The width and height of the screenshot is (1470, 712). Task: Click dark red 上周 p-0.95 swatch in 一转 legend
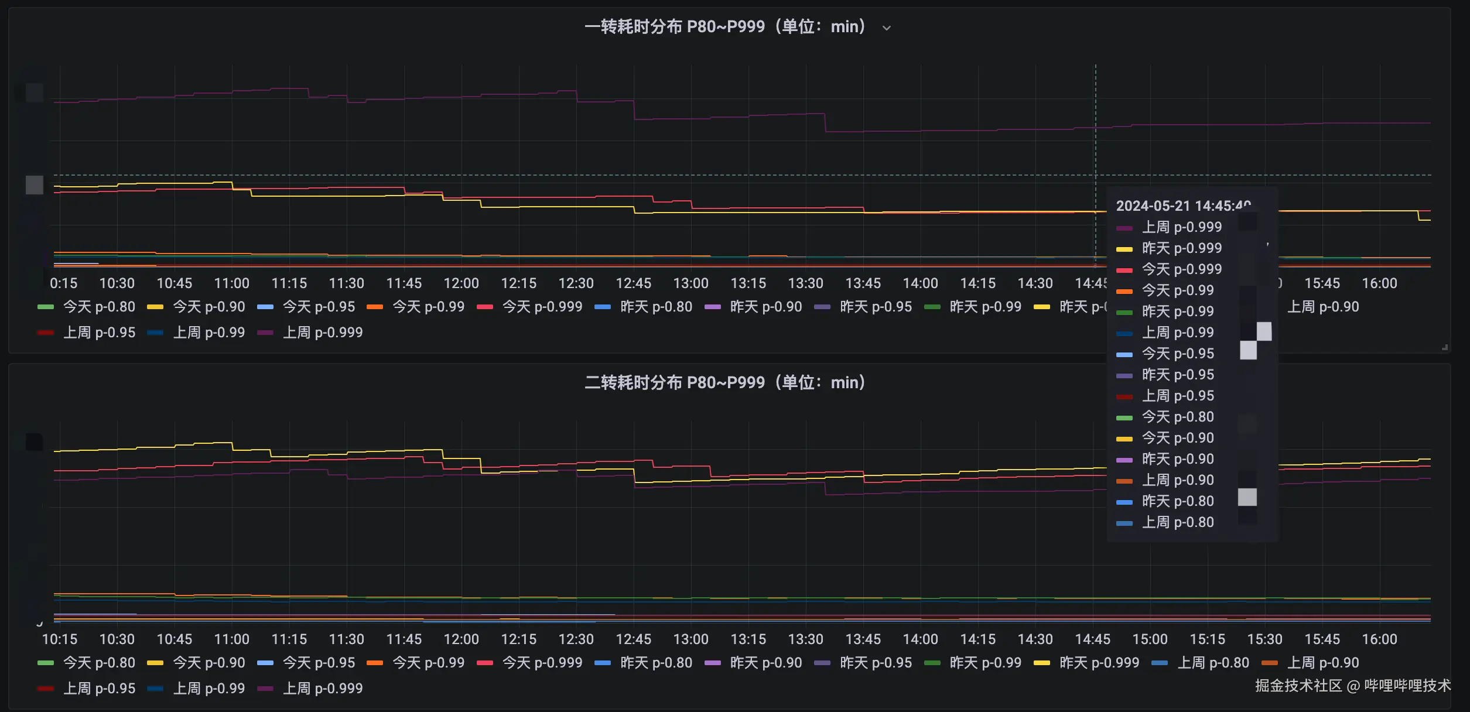pos(45,333)
